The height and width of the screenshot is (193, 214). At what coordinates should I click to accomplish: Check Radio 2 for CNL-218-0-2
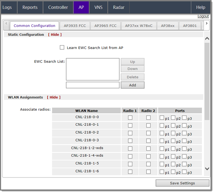(149, 133)
